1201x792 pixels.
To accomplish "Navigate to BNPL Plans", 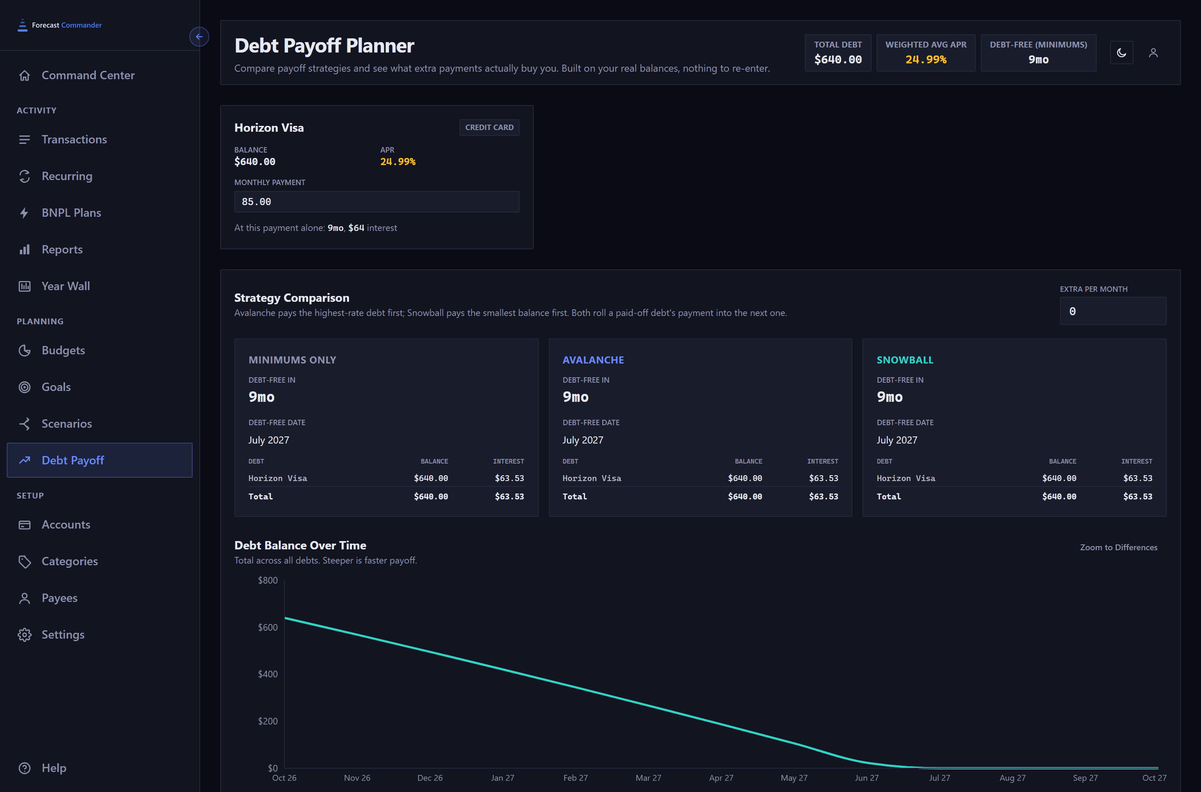I will click(100, 213).
